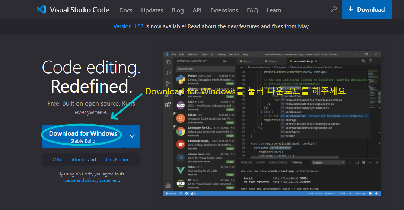The width and height of the screenshot is (404, 210).
Task: Click the Manage gear icon in activity bar
Action: 168,185
